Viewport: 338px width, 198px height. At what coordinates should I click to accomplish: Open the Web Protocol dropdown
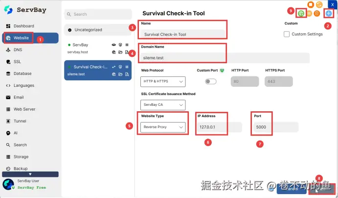(163, 82)
